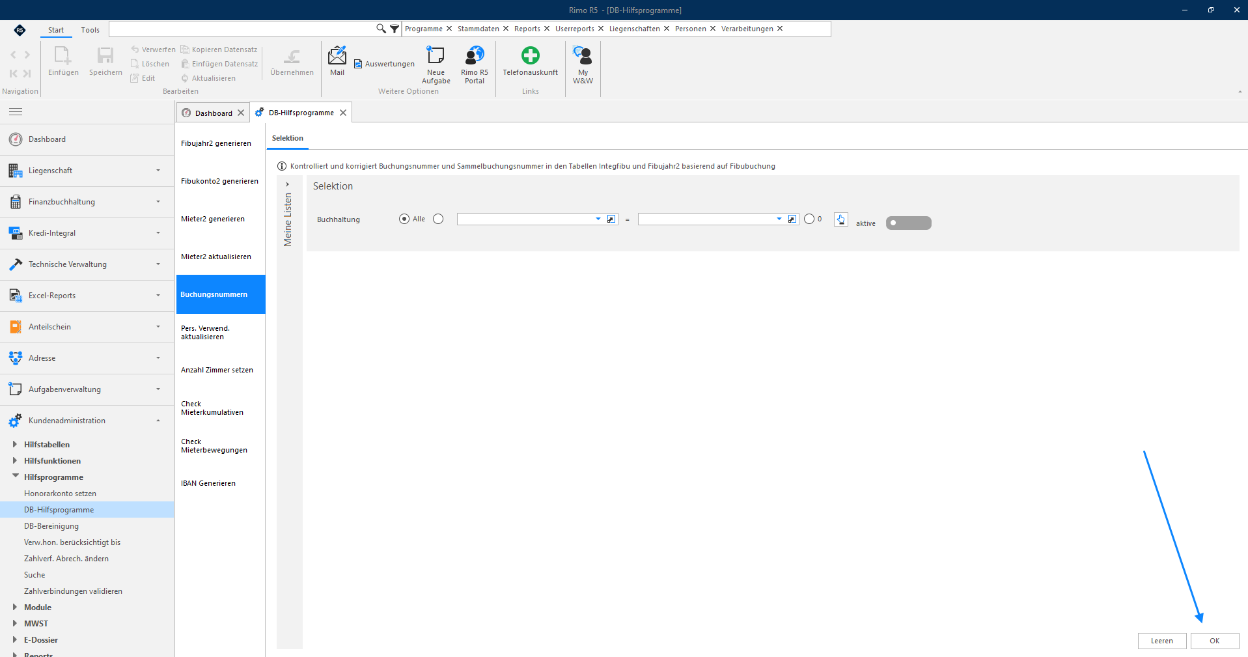Expand the Finanzbuchhaltung sidebar section
1248x657 pixels.
pyautogui.click(x=87, y=202)
